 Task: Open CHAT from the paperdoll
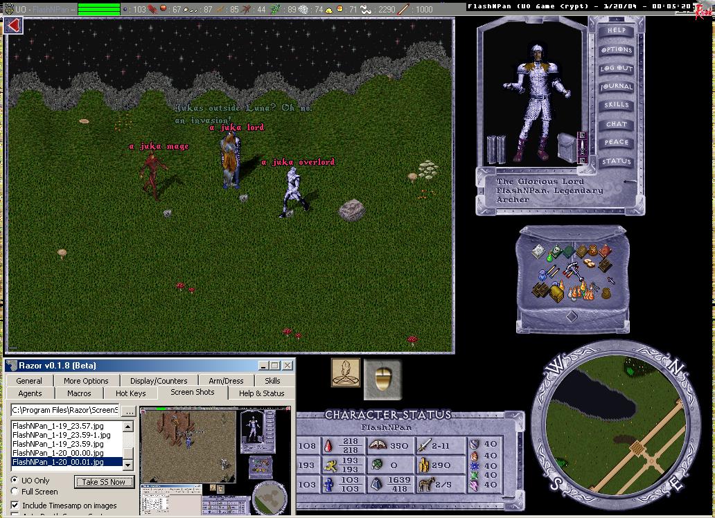(616, 124)
